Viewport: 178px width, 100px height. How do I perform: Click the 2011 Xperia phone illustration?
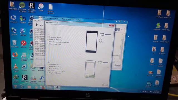(x=90, y=69)
